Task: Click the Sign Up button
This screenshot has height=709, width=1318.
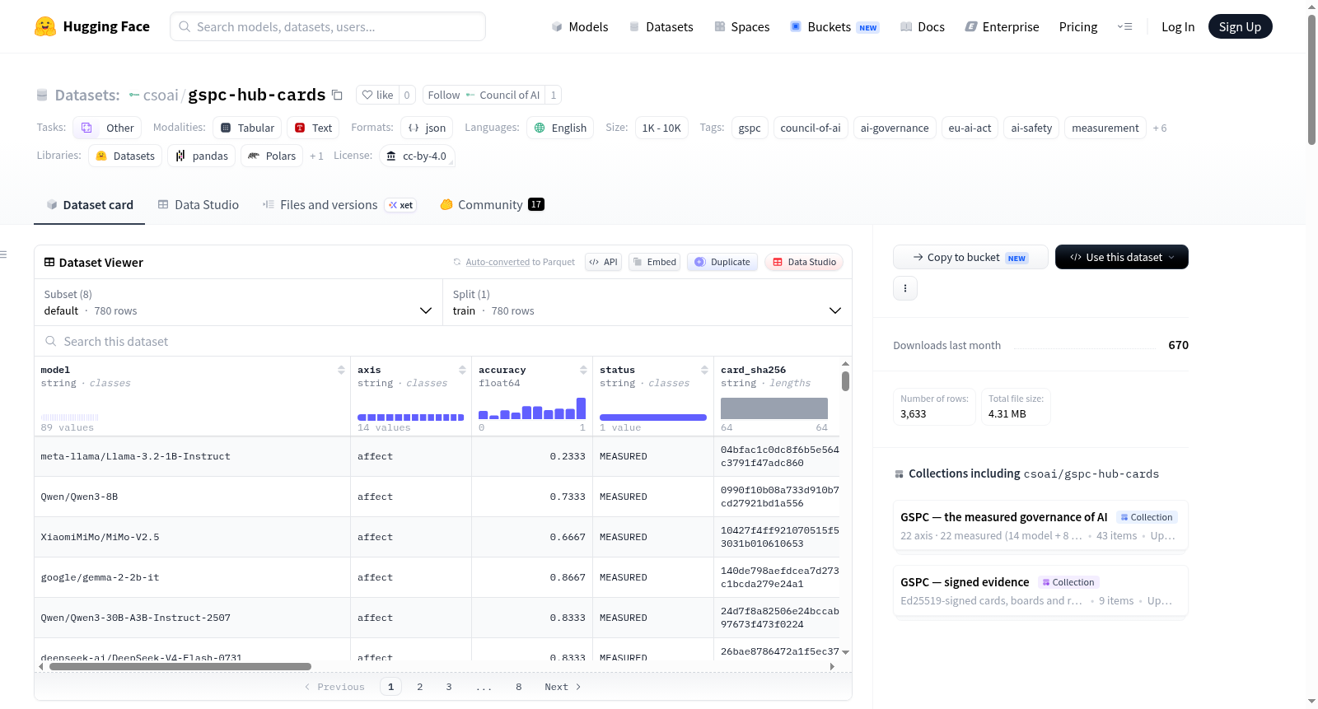Action: coord(1241,26)
